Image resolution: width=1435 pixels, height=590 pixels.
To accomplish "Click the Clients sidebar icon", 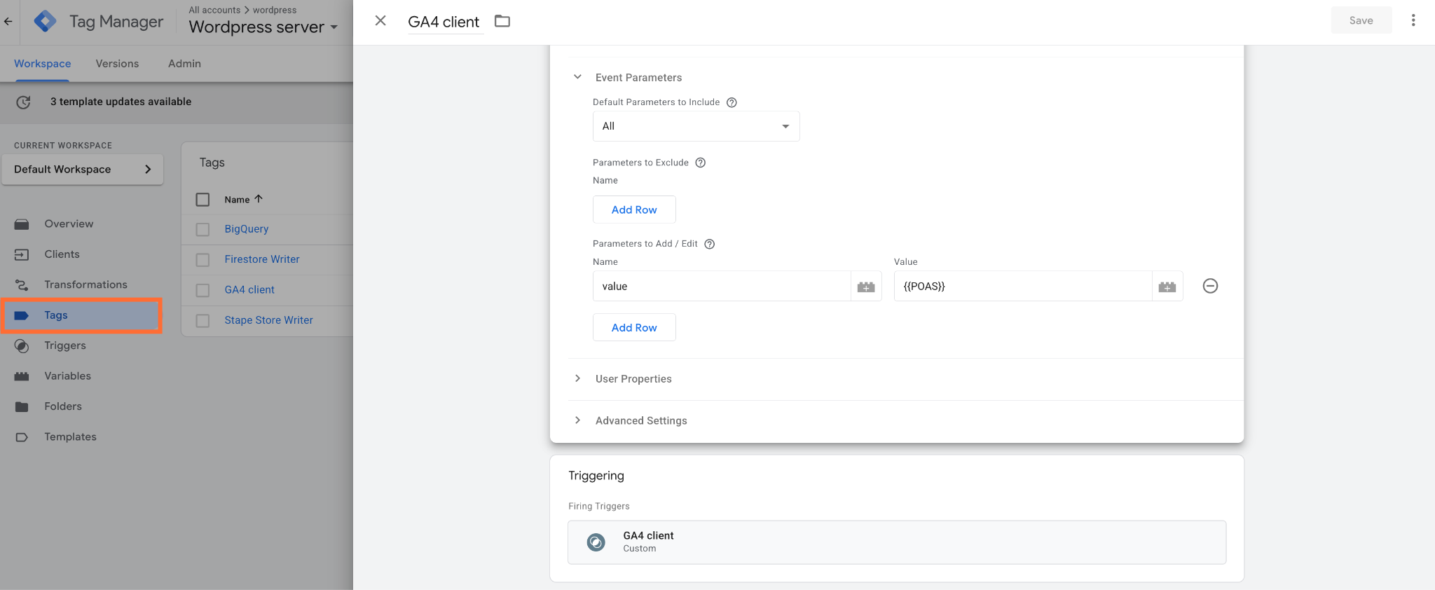I will [x=22, y=254].
